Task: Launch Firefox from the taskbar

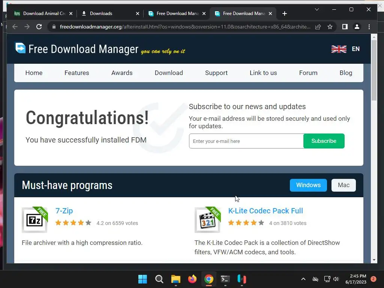Action: tap(192, 279)
